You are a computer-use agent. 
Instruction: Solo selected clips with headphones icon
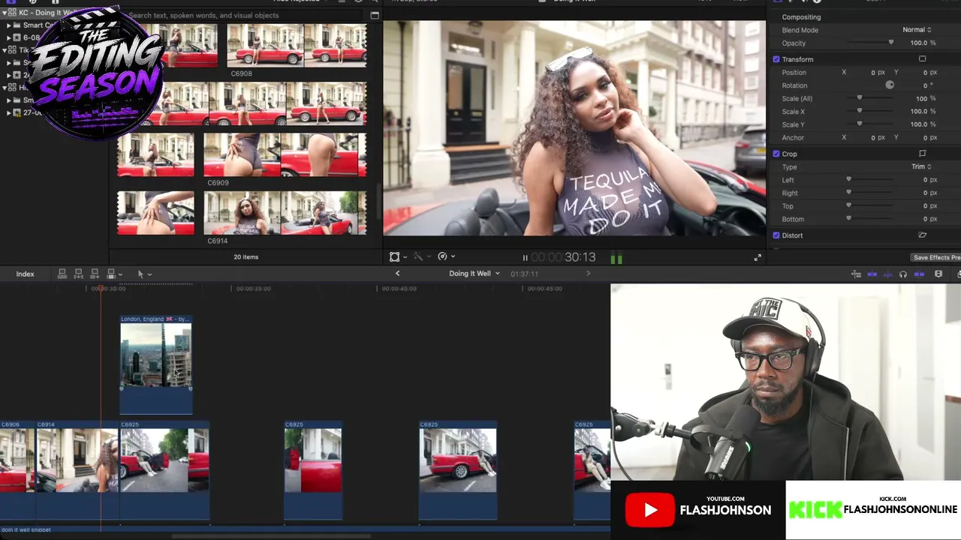pos(903,274)
